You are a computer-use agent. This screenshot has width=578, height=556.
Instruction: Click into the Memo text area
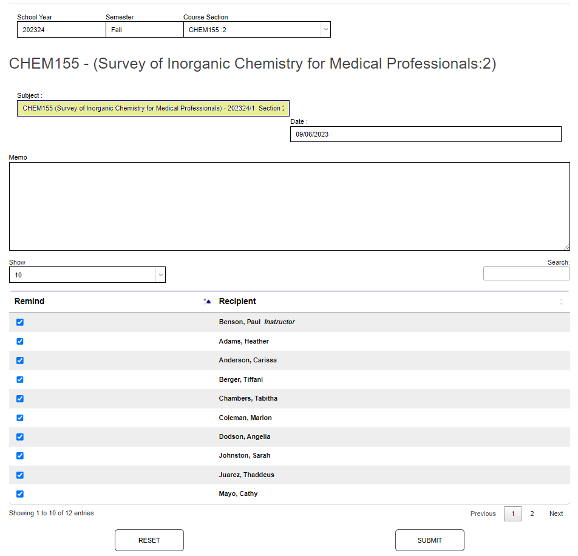(289, 206)
